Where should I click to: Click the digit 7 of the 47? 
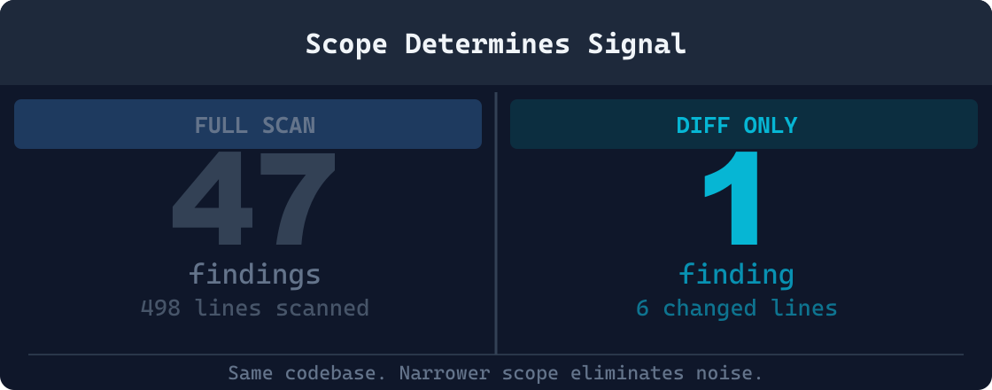[x=297, y=201]
